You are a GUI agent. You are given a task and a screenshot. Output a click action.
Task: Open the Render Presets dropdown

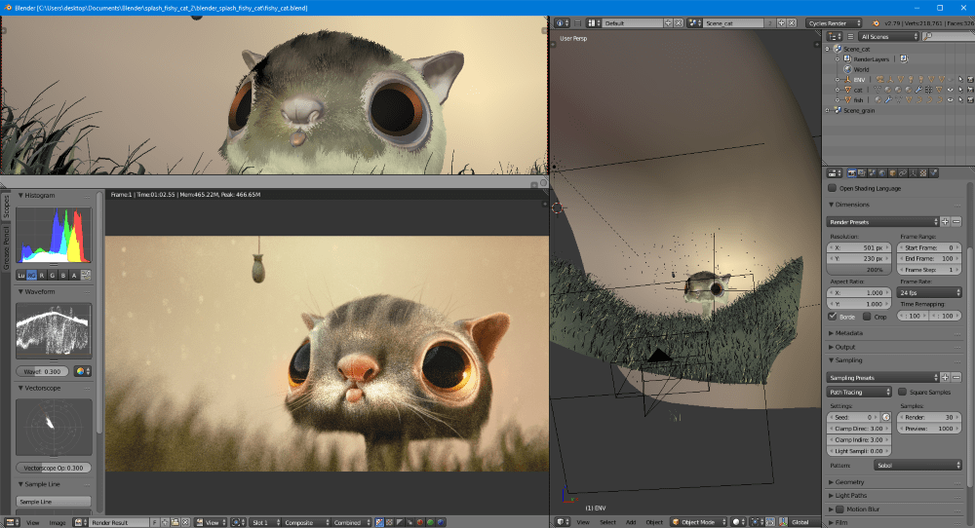click(882, 222)
